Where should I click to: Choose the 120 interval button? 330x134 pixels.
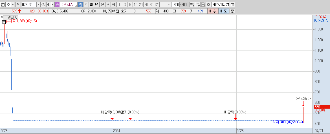pyautogui.click(x=157, y=5)
